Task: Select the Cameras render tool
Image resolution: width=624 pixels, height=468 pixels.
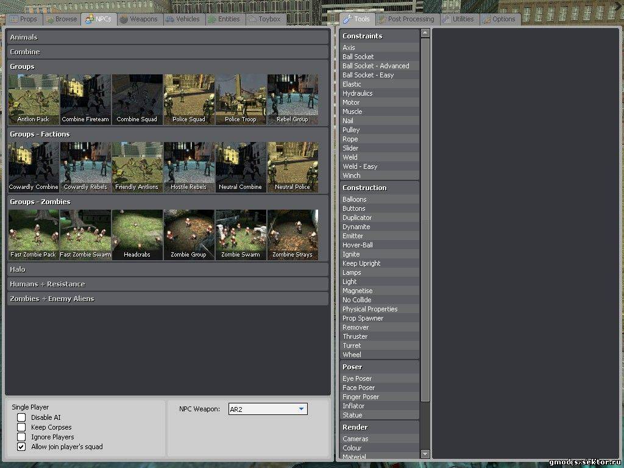Action: click(x=379, y=439)
